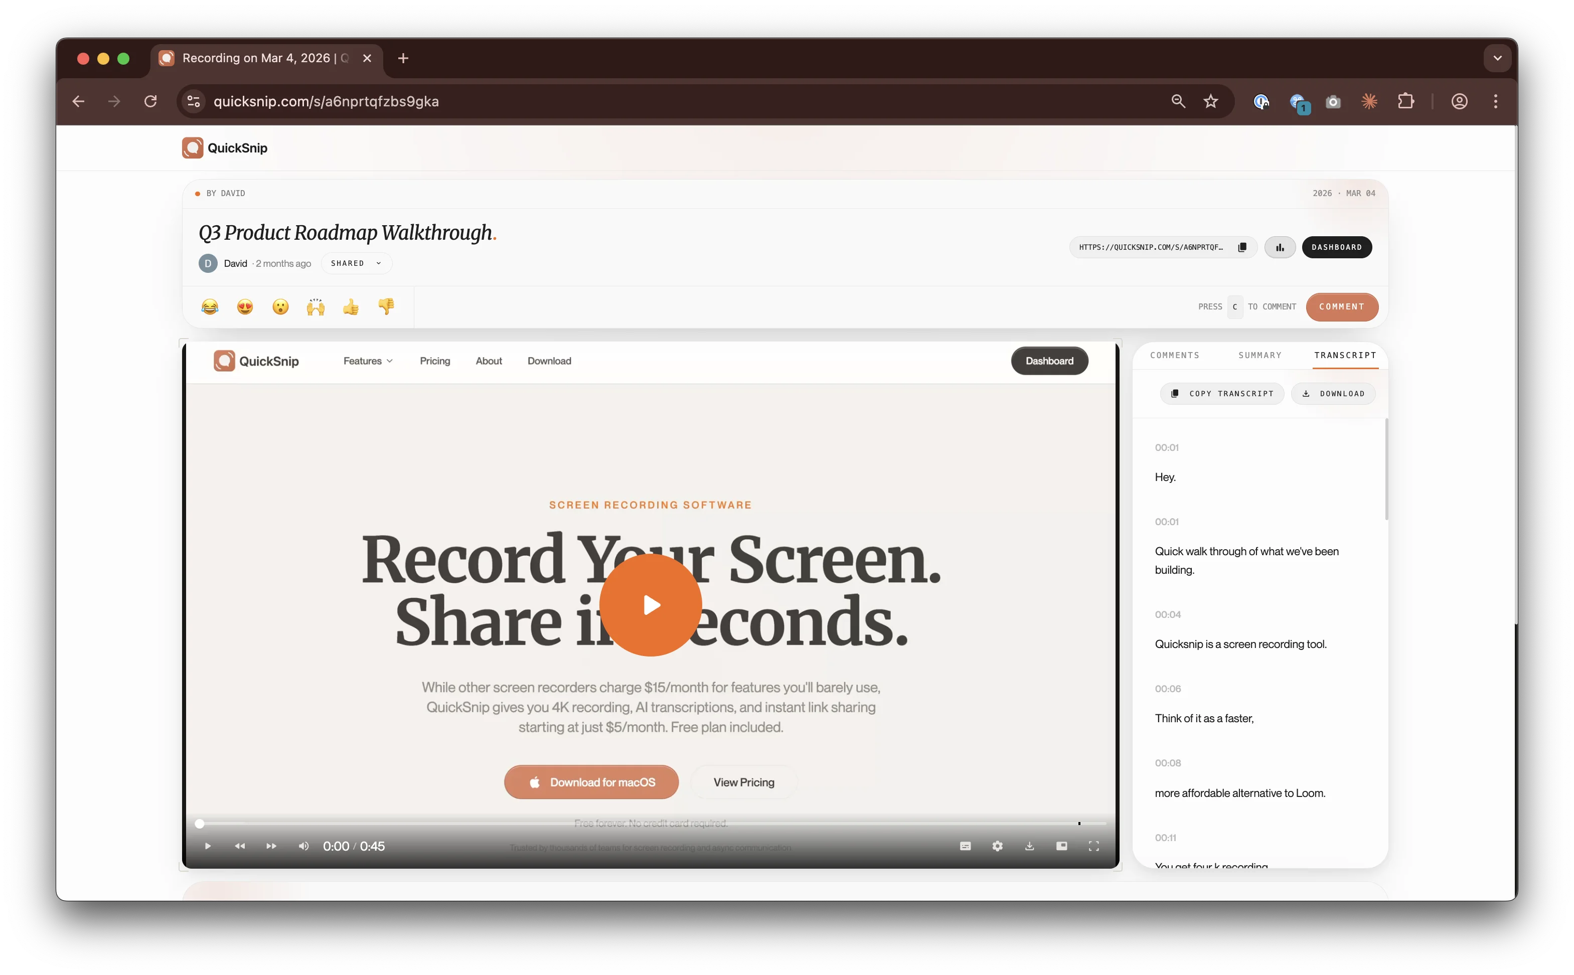Download the video from player controls
The image size is (1574, 975).
pyautogui.click(x=1030, y=846)
